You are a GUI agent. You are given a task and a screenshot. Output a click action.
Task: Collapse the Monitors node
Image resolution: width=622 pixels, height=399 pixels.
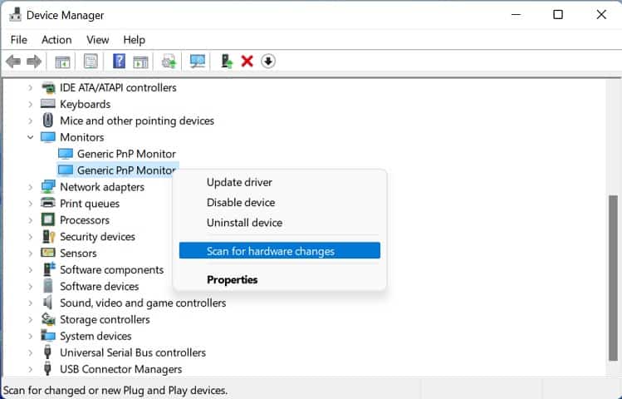point(30,137)
